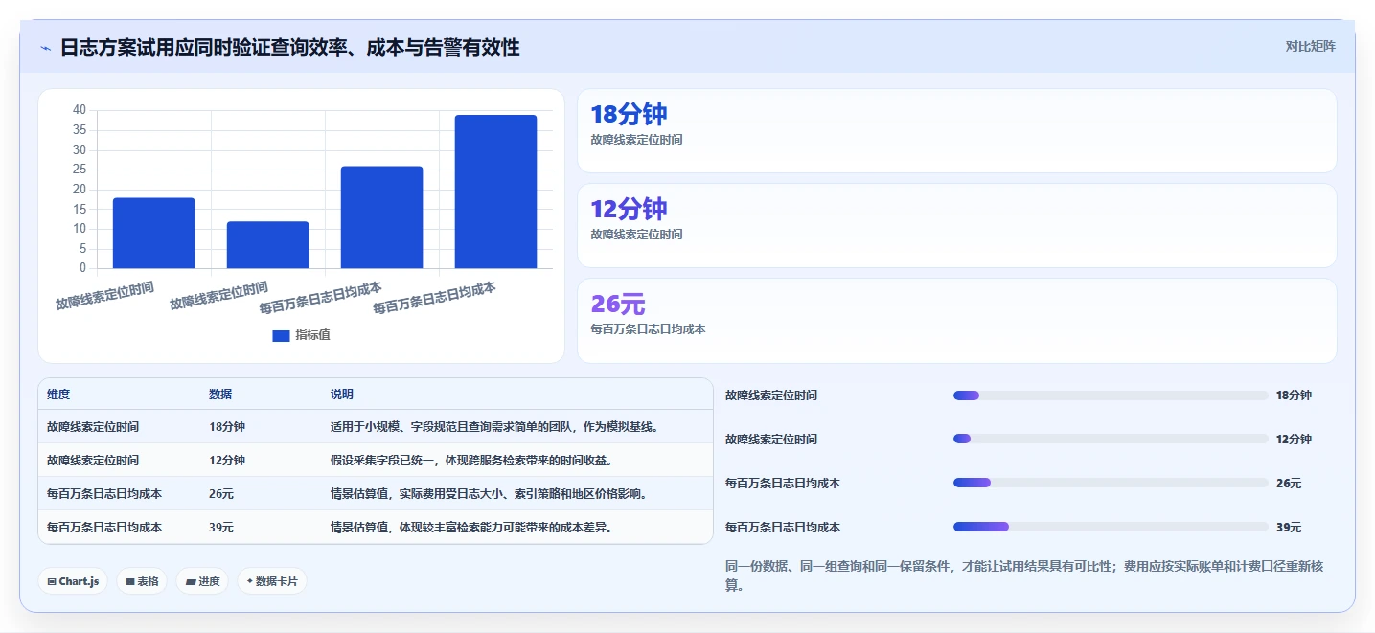1375x633 pixels.
Task: Click the row name left of the 12分钟 progress bar
Action: 771,440
